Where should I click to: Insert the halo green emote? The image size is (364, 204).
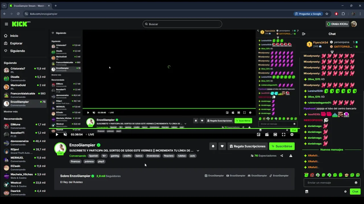306,175
